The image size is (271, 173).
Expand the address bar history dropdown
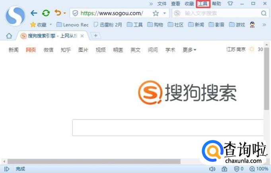(x=164, y=13)
